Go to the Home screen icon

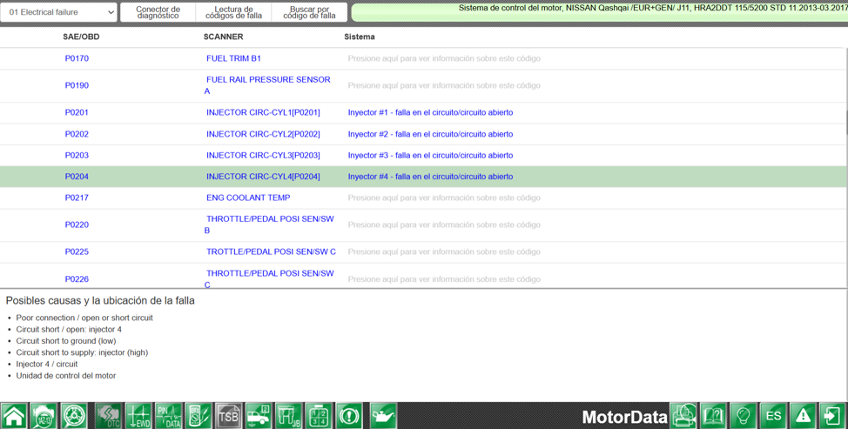[x=14, y=416]
